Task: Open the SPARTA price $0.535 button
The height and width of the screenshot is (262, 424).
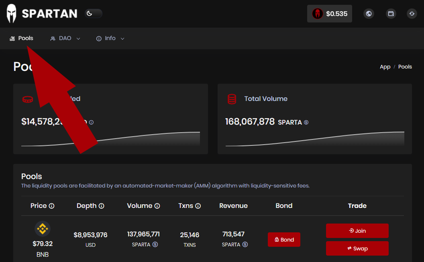Action: tap(329, 14)
